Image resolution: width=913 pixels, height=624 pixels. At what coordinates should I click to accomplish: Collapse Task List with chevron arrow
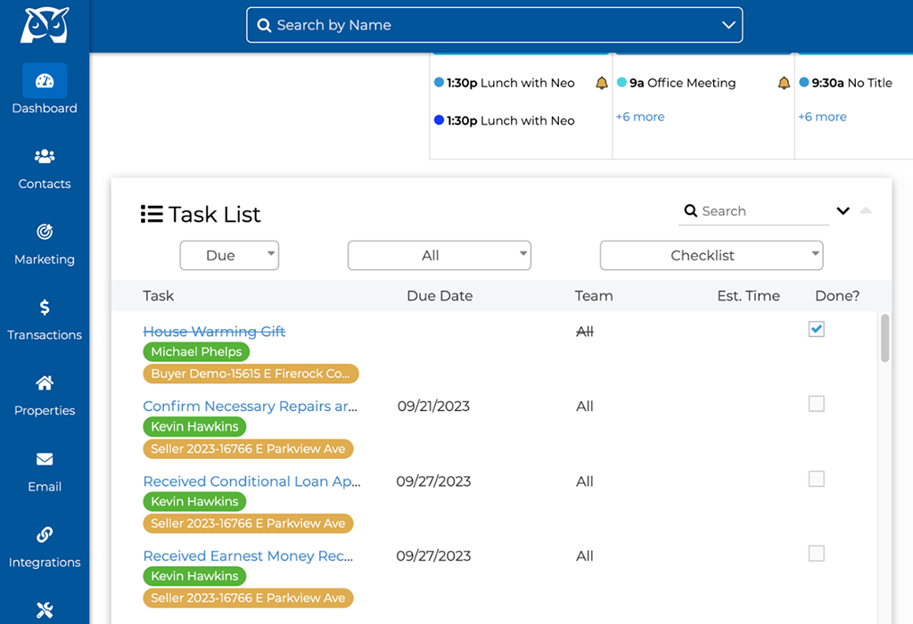point(843,211)
